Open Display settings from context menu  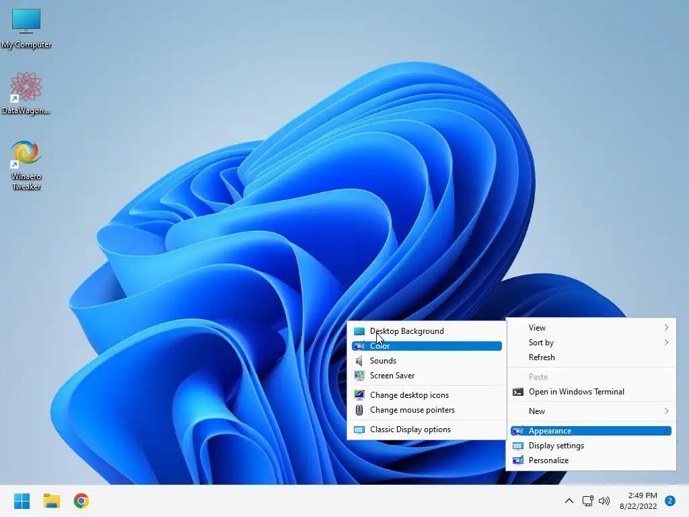(x=591, y=446)
